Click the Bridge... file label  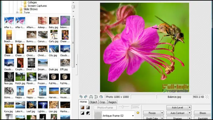pos(20,41)
